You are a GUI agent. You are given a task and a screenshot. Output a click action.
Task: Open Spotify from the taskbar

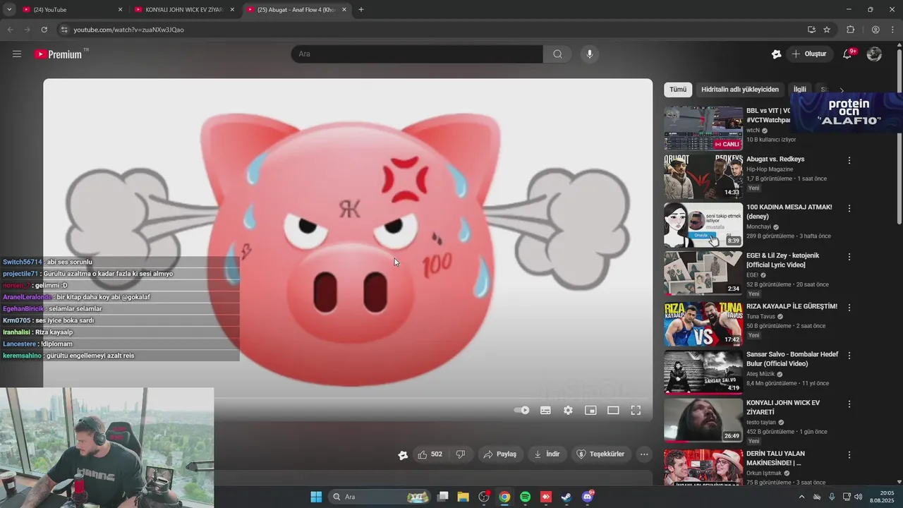coord(525,497)
